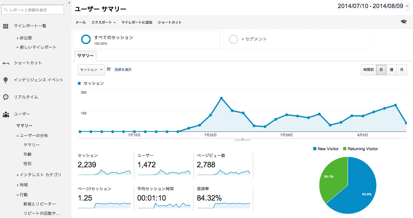Switch to the サマリー tab
413x218 pixels.
(85, 55)
